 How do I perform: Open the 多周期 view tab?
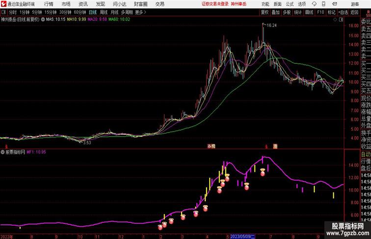tap(127, 12)
